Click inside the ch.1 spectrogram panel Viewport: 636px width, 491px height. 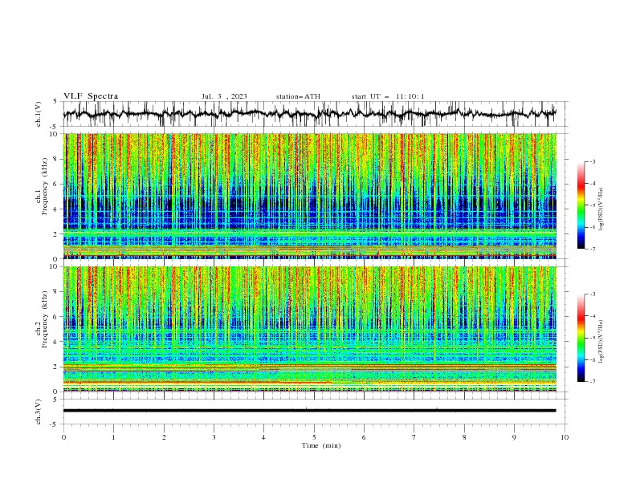(x=309, y=196)
